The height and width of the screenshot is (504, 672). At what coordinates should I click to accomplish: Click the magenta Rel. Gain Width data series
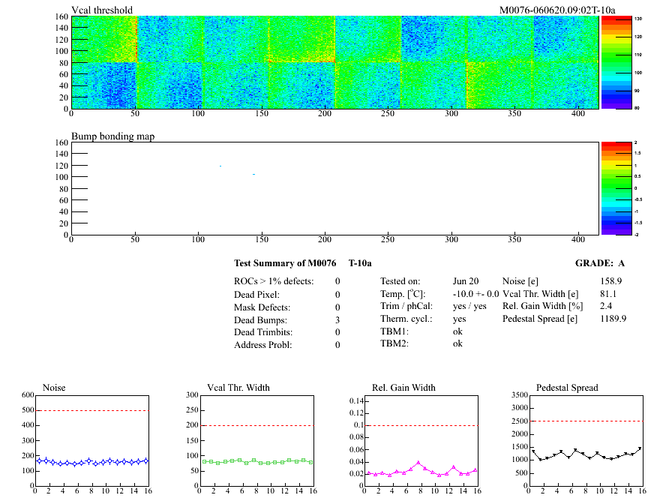pyautogui.click(x=418, y=463)
